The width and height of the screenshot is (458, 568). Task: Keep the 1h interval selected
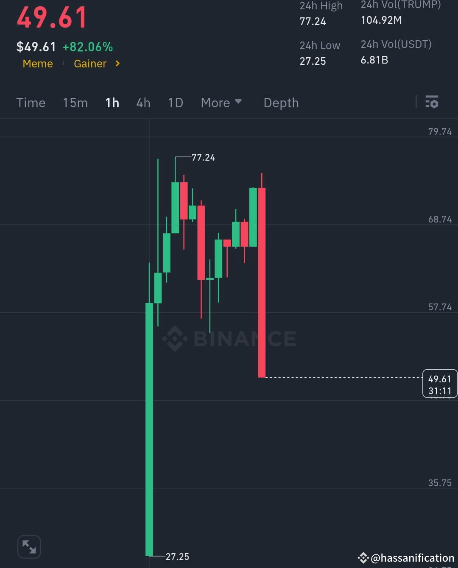[112, 102]
